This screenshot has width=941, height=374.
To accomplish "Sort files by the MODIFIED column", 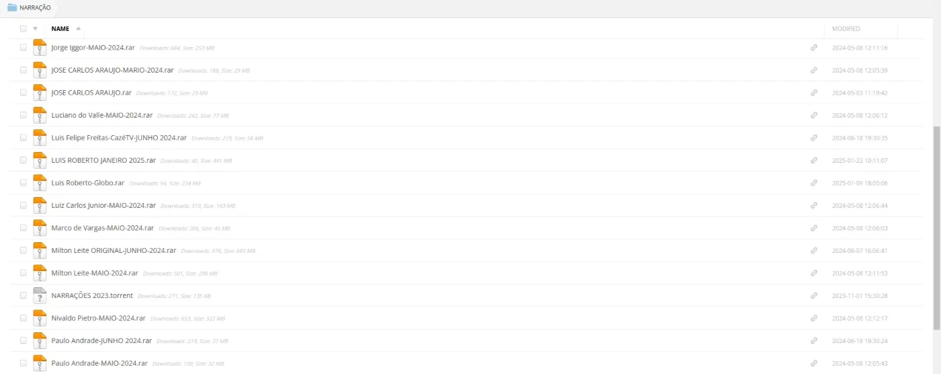I will [x=846, y=29].
